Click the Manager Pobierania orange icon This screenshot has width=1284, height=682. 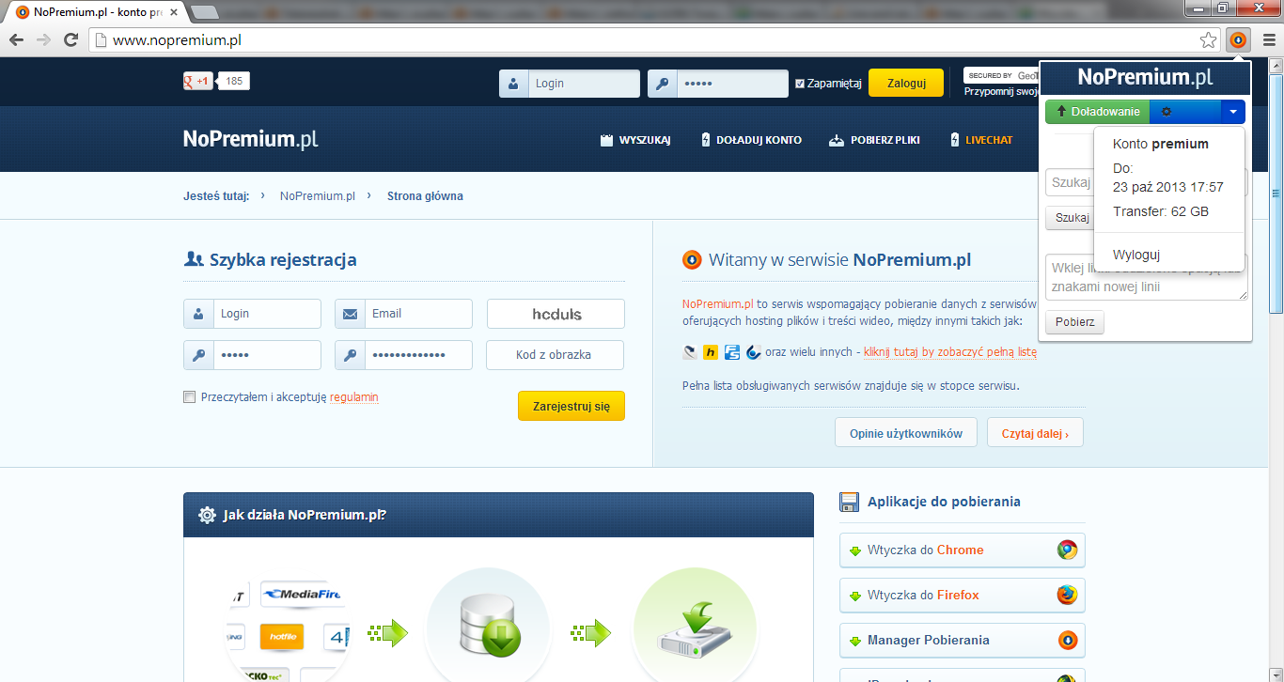point(1067,641)
